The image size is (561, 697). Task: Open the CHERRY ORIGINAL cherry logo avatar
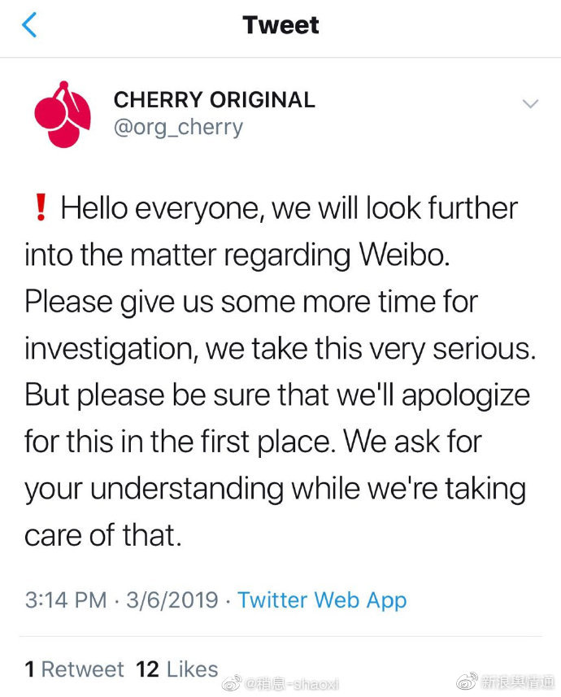click(x=63, y=115)
